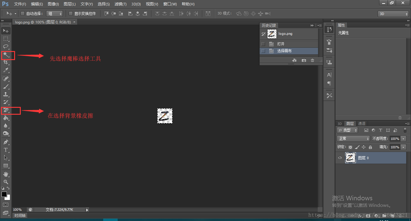Viewport: 411px width, 221px height.
Task: Select the 选择画布 history state
Action: point(289,51)
